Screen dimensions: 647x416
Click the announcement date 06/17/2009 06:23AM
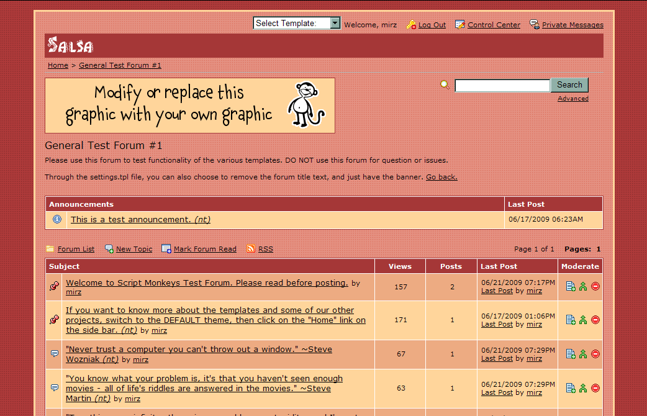pos(546,219)
